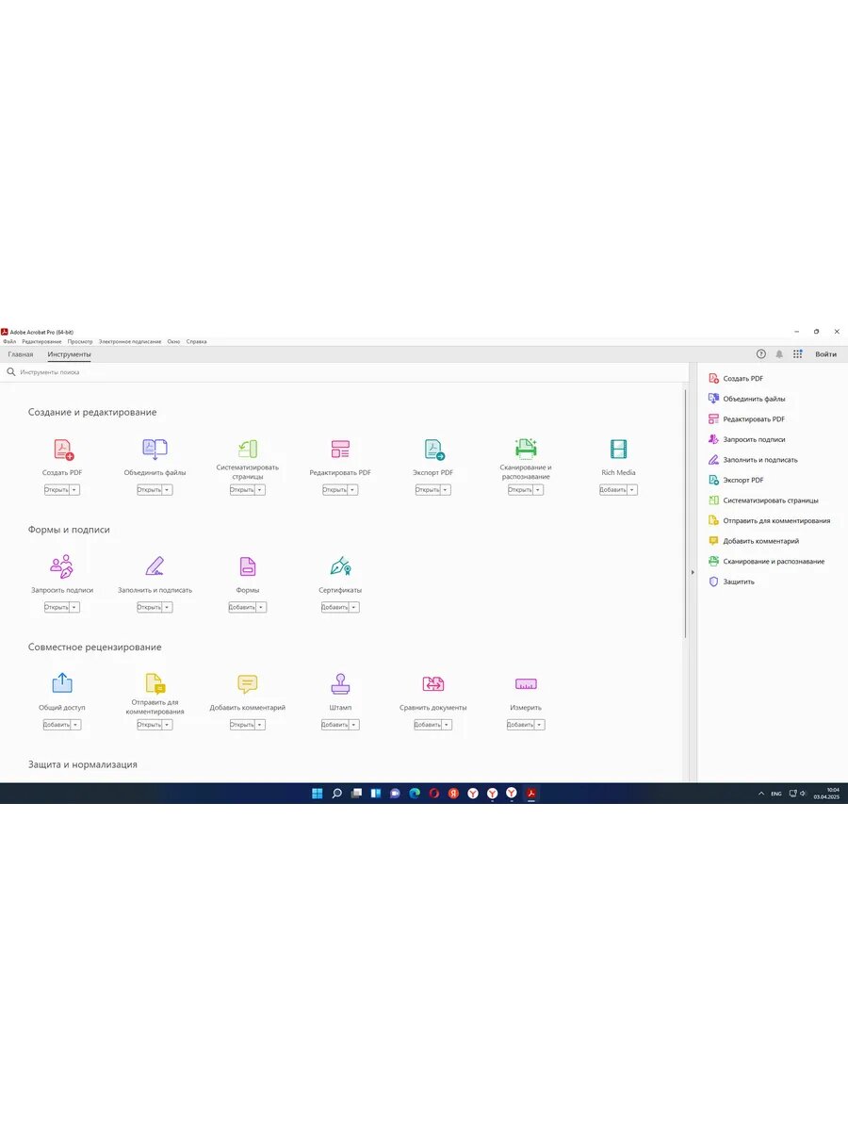Expand the dropdown arrow beside Открыть under Экспорт PDF

point(446,490)
